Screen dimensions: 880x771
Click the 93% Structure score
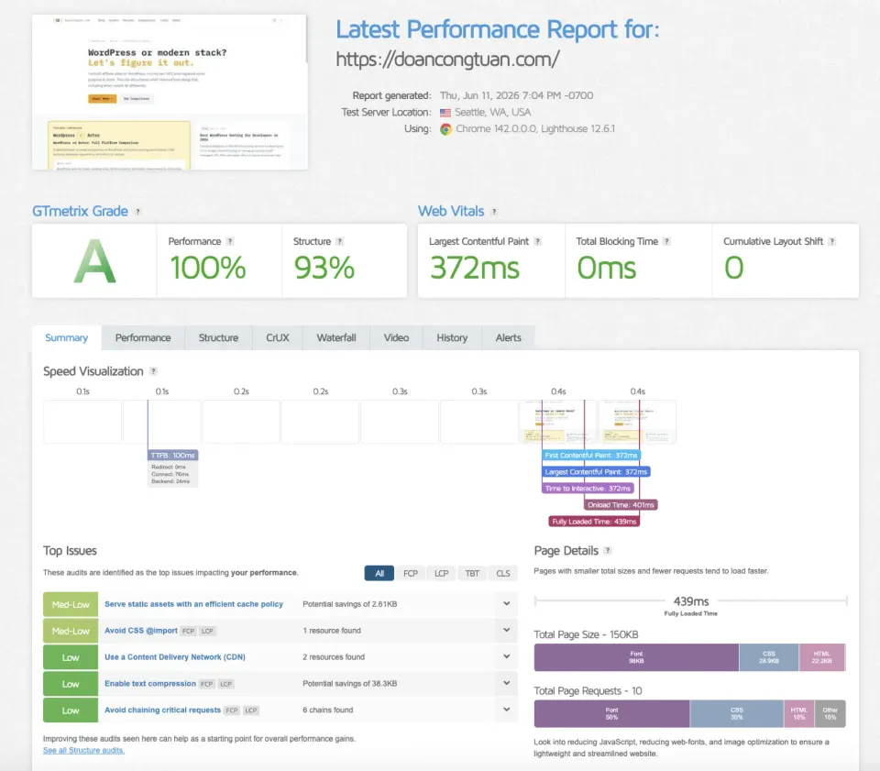coord(324,268)
